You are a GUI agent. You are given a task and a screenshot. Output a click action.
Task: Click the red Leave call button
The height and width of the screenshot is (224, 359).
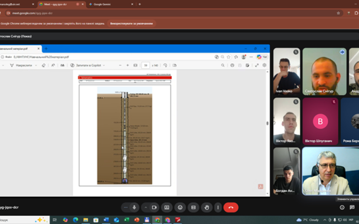tap(231, 207)
